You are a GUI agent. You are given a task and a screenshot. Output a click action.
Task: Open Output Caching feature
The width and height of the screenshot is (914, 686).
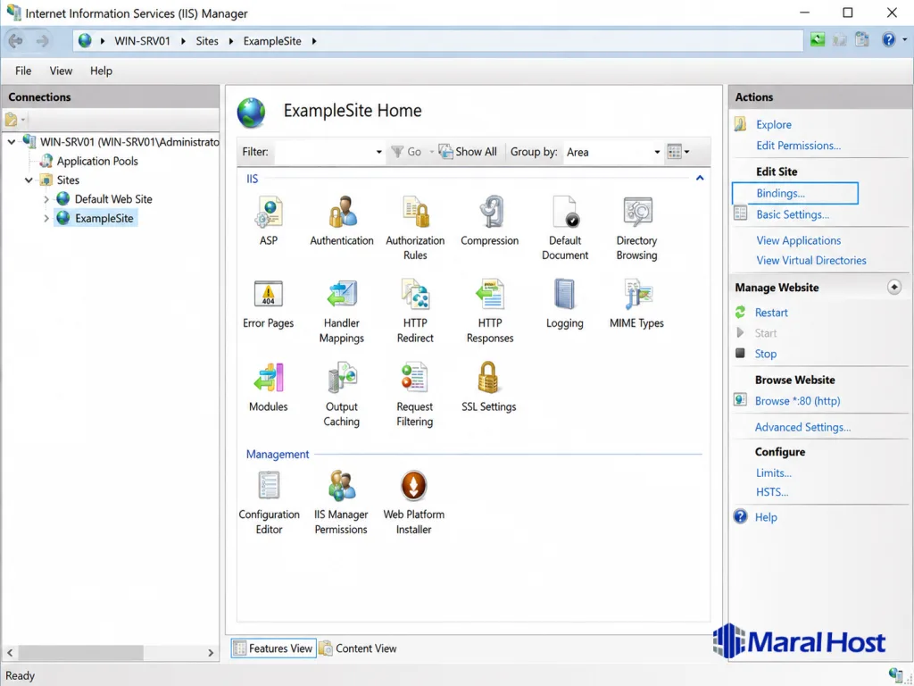pos(342,394)
